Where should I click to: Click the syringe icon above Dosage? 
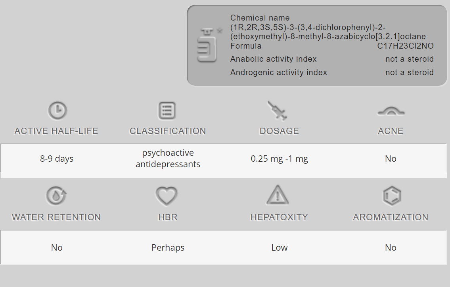pos(278,110)
